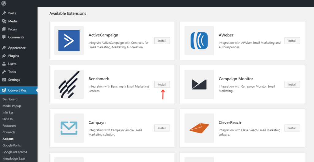This screenshot has height=162, width=314.
Task: Click the ActiveCampaign title text
Action: click(103, 35)
